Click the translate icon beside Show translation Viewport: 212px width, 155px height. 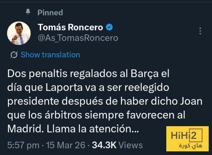(x=14, y=55)
